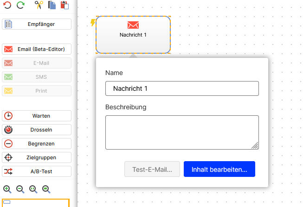The height and width of the screenshot is (207, 303).
Task: Click into the Name input field
Action: pyautogui.click(x=182, y=88)
